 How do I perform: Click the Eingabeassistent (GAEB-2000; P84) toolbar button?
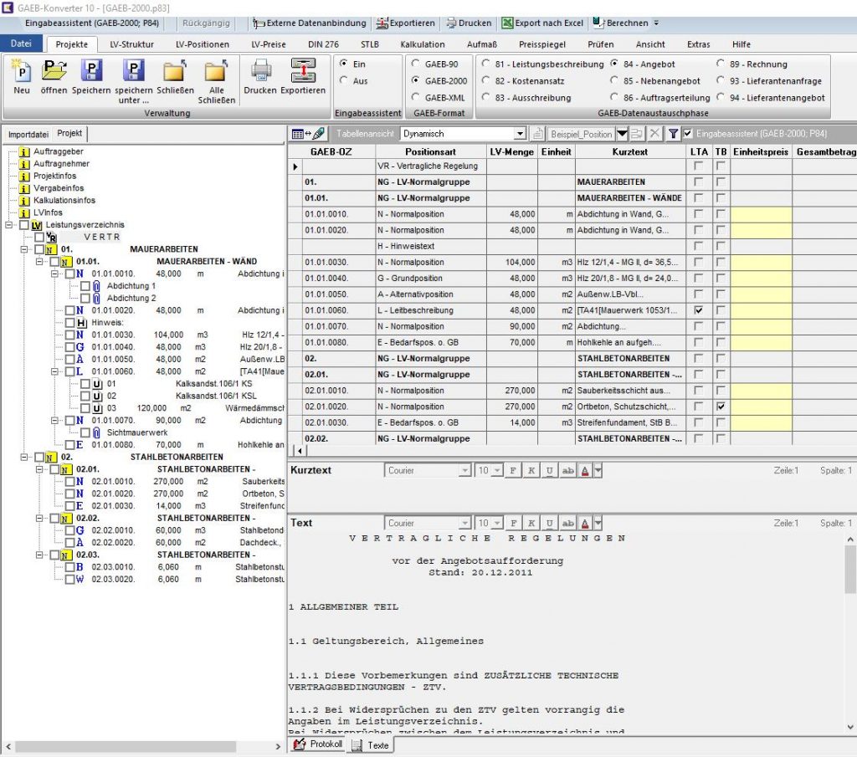pos(92,23)
